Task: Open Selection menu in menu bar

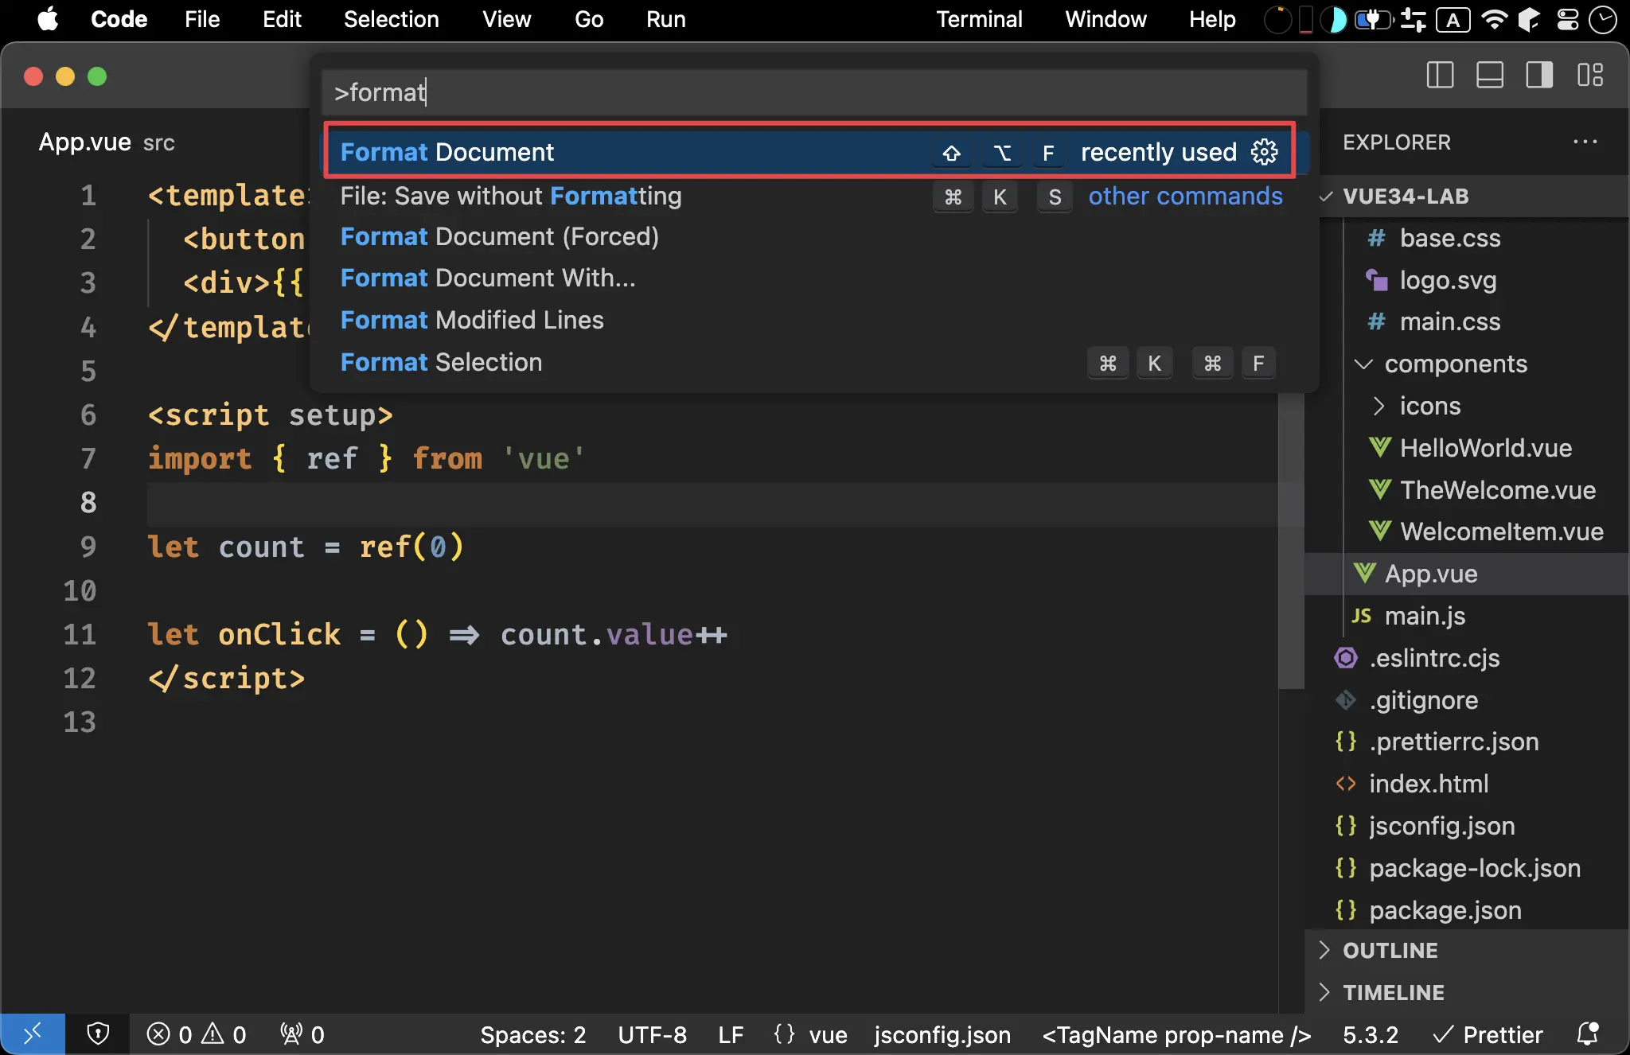Action: (x=391, y=19)
